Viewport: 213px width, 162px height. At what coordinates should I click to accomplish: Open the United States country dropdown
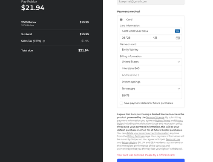151,62
